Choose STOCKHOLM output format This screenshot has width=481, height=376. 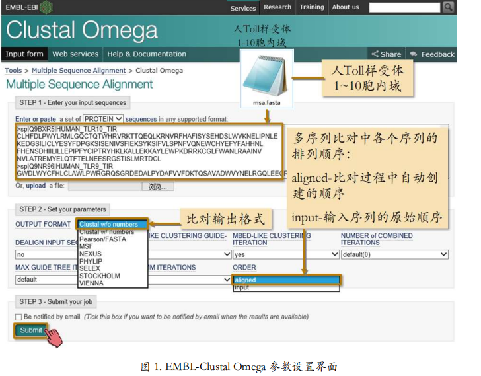point(99,276)
